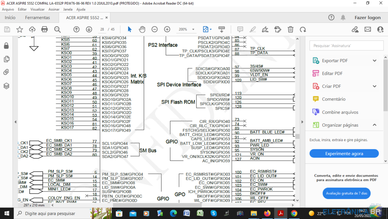The width and height of the screenshot is (388, 219).
Task: Expand the Exportar PDF options
Action: pyautogui.click(x=374, y=61)
